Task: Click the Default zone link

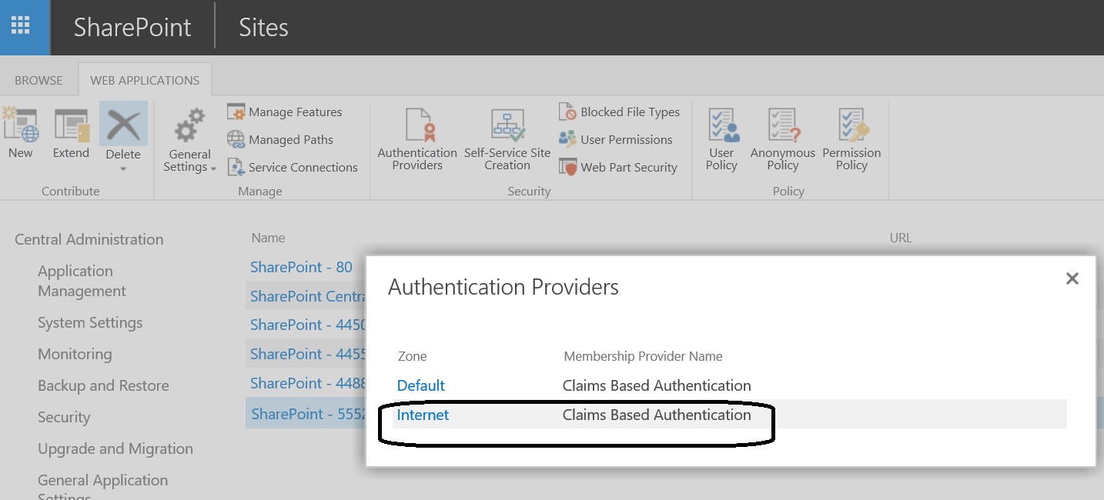Action: tap(420, 385)
